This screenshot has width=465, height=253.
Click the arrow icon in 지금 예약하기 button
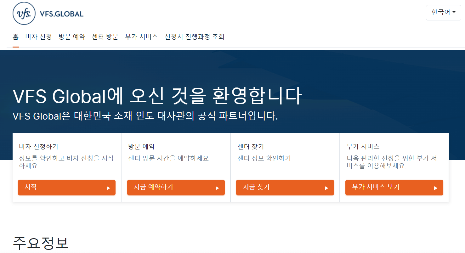pos(218,188)
